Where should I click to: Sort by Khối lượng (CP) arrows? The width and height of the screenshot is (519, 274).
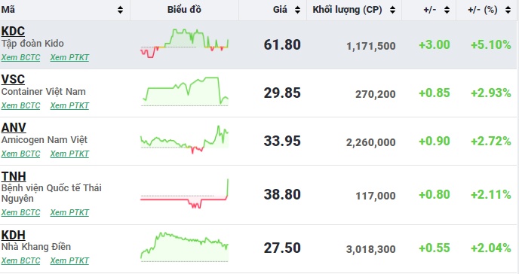pyautogui.click(x=392, y=10)
